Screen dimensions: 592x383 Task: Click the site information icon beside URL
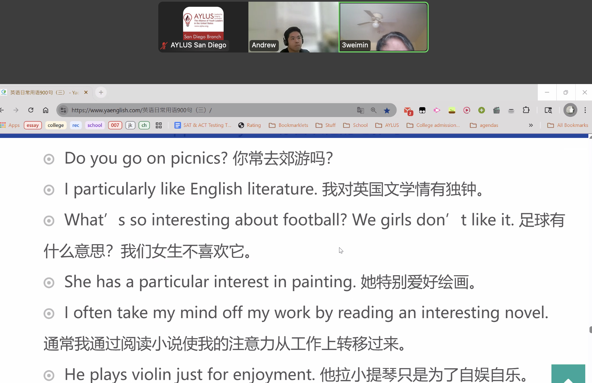[64, 110]
